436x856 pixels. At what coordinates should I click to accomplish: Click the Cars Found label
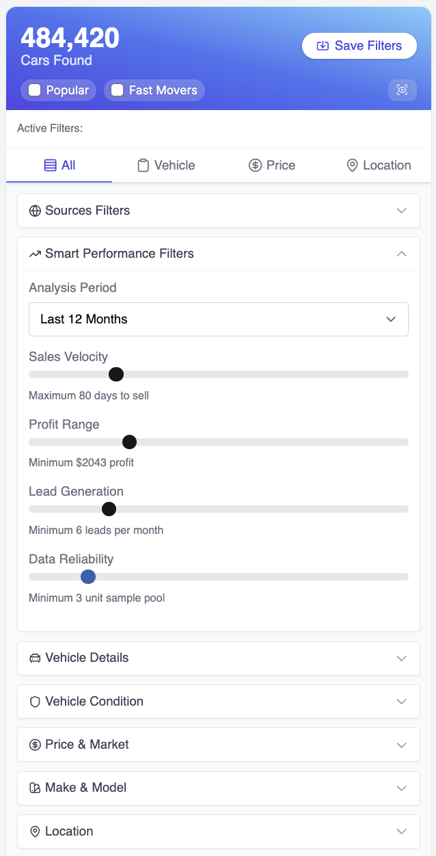pos(56,61)
